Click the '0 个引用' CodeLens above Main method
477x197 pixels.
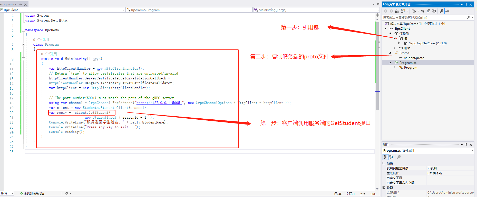(49, 54)
